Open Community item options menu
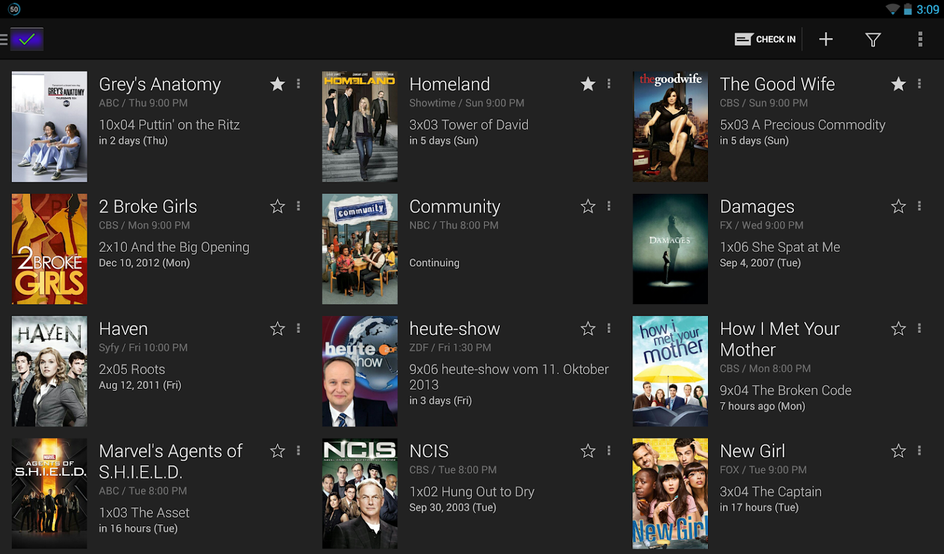The width and height of the screenshot is (944, 554). [609, 206]
